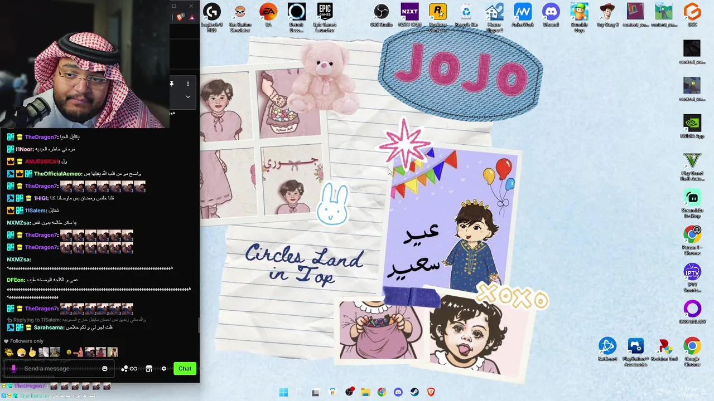Click Sarahsama username in chat
This screenshot has height=401, width=714.
49,328
